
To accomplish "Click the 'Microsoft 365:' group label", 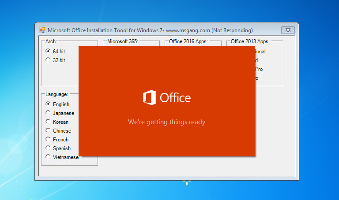I will pos(123,41).
